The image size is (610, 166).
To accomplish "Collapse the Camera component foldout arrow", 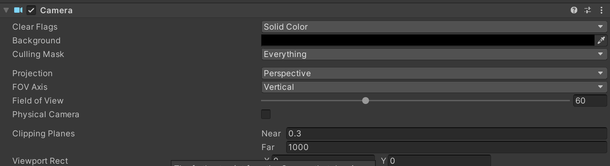I will (6, 10).
